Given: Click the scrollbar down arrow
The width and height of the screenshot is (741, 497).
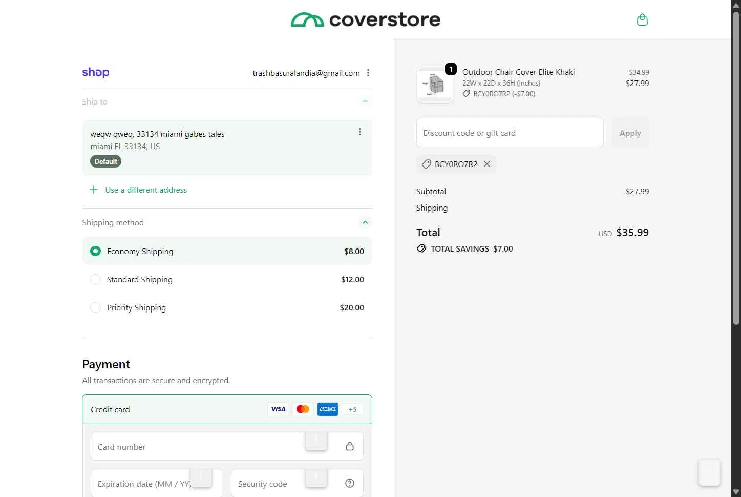Looking at the screenshot, I should (736, 492).
